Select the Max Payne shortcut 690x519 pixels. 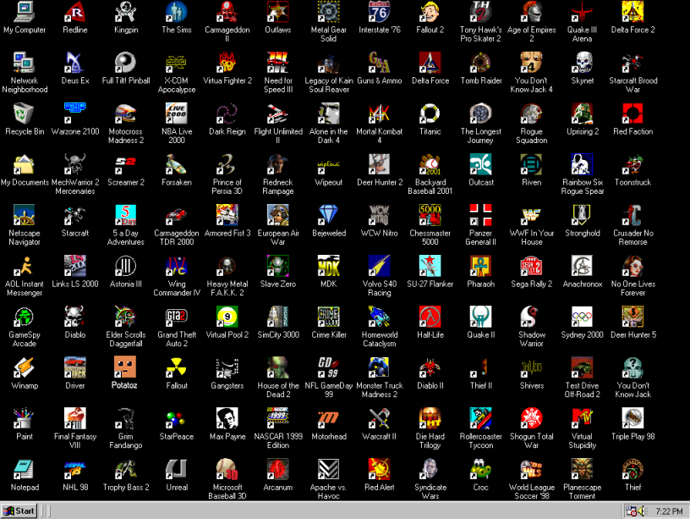tap(227, 418)
